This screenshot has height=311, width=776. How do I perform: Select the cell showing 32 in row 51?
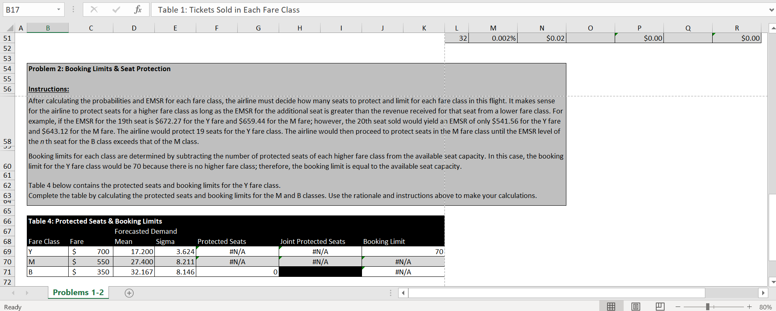(x=457, y=38)
